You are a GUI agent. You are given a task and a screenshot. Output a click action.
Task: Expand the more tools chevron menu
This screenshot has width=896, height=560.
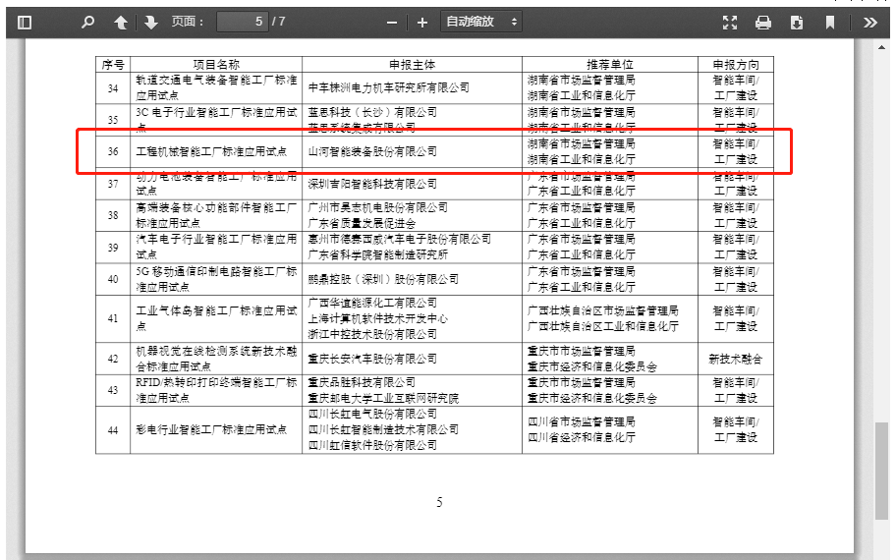[870, 22]
